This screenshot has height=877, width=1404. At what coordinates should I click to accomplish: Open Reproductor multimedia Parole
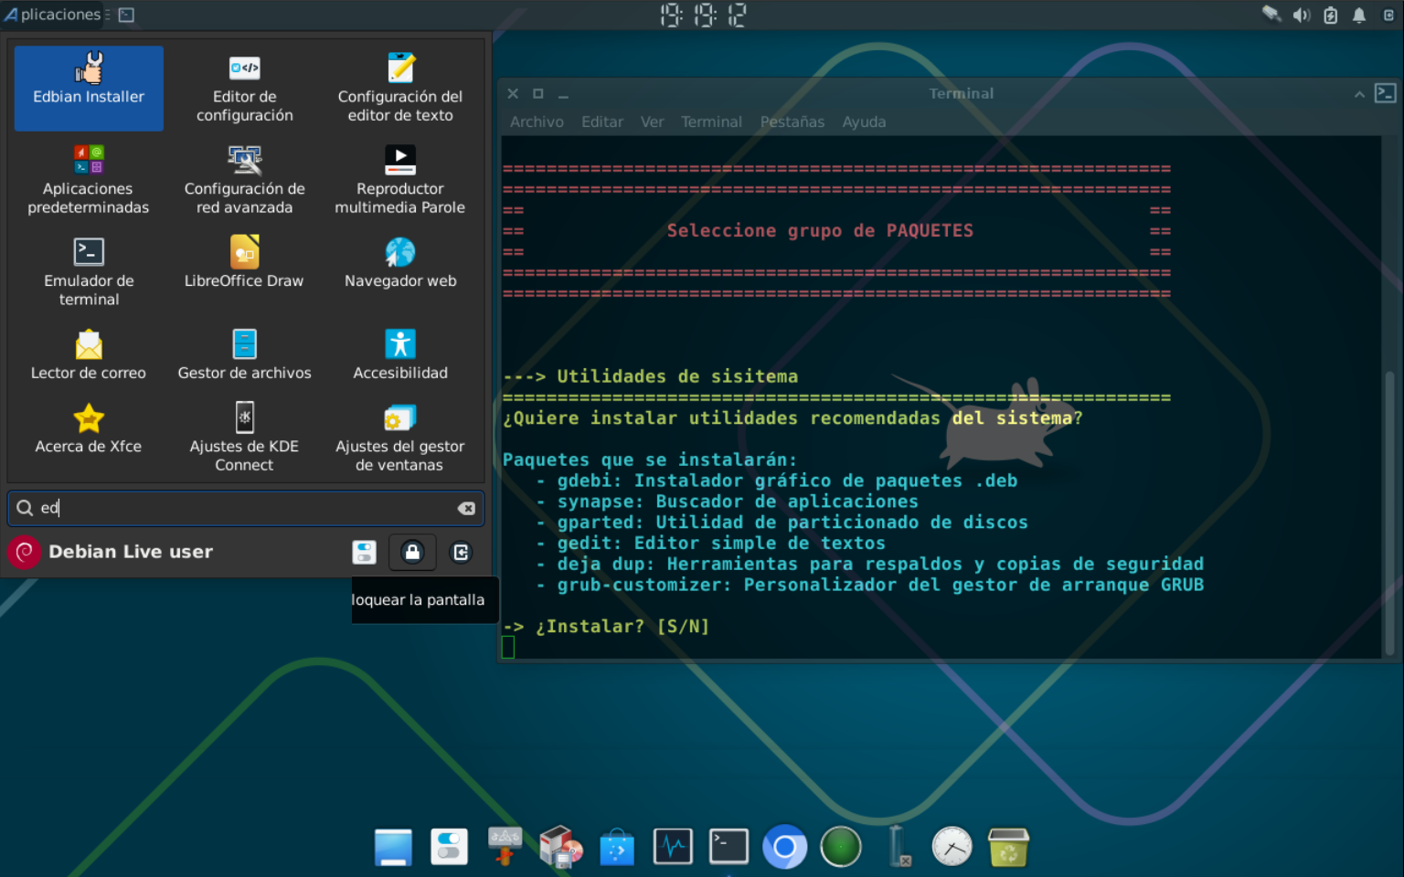click(x=399, y=178)
